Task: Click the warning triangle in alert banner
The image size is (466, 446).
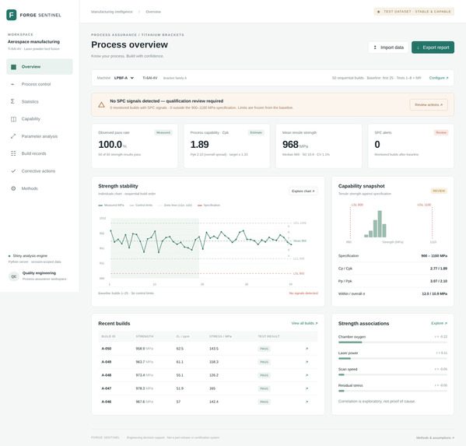Action: pos(101,104)
